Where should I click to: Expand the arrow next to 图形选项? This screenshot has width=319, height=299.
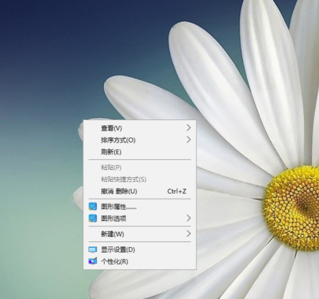tap(188, 218)
